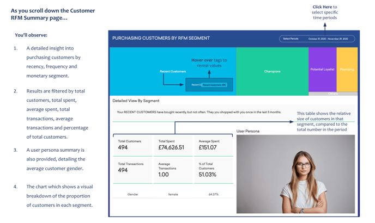This screenshot has height=223, width=375.
Task: Select the grey Others segment strip
Action: point(332,94)
